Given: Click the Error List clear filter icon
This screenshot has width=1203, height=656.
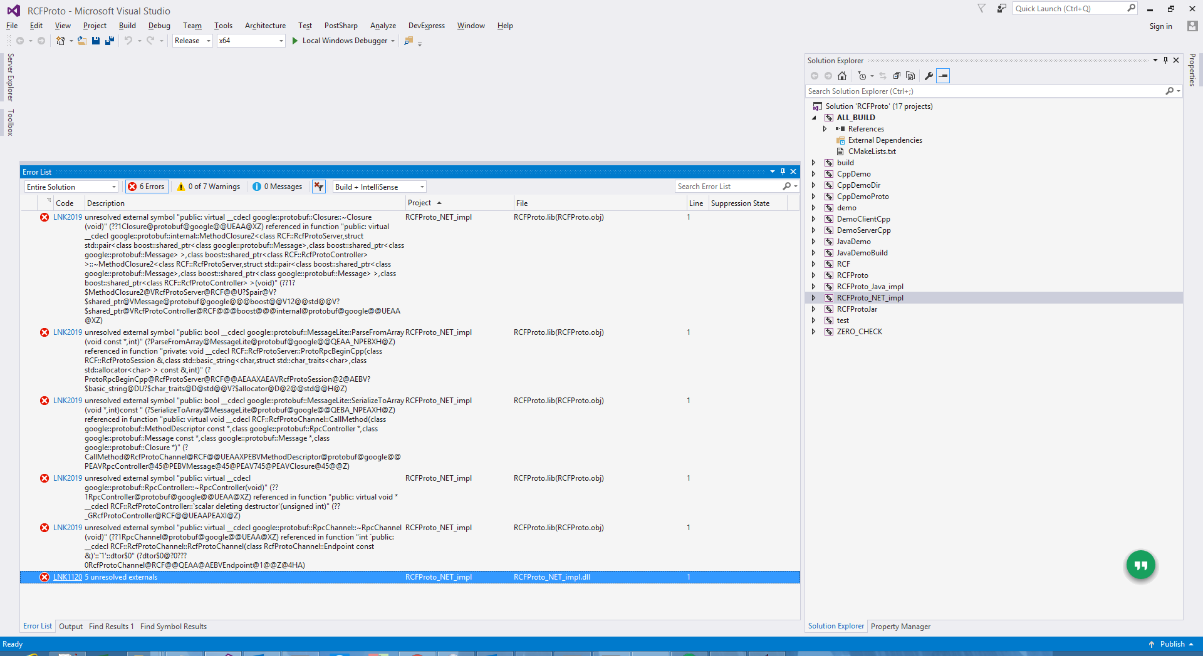Looking at the screenshot, I should click(319, 187).
